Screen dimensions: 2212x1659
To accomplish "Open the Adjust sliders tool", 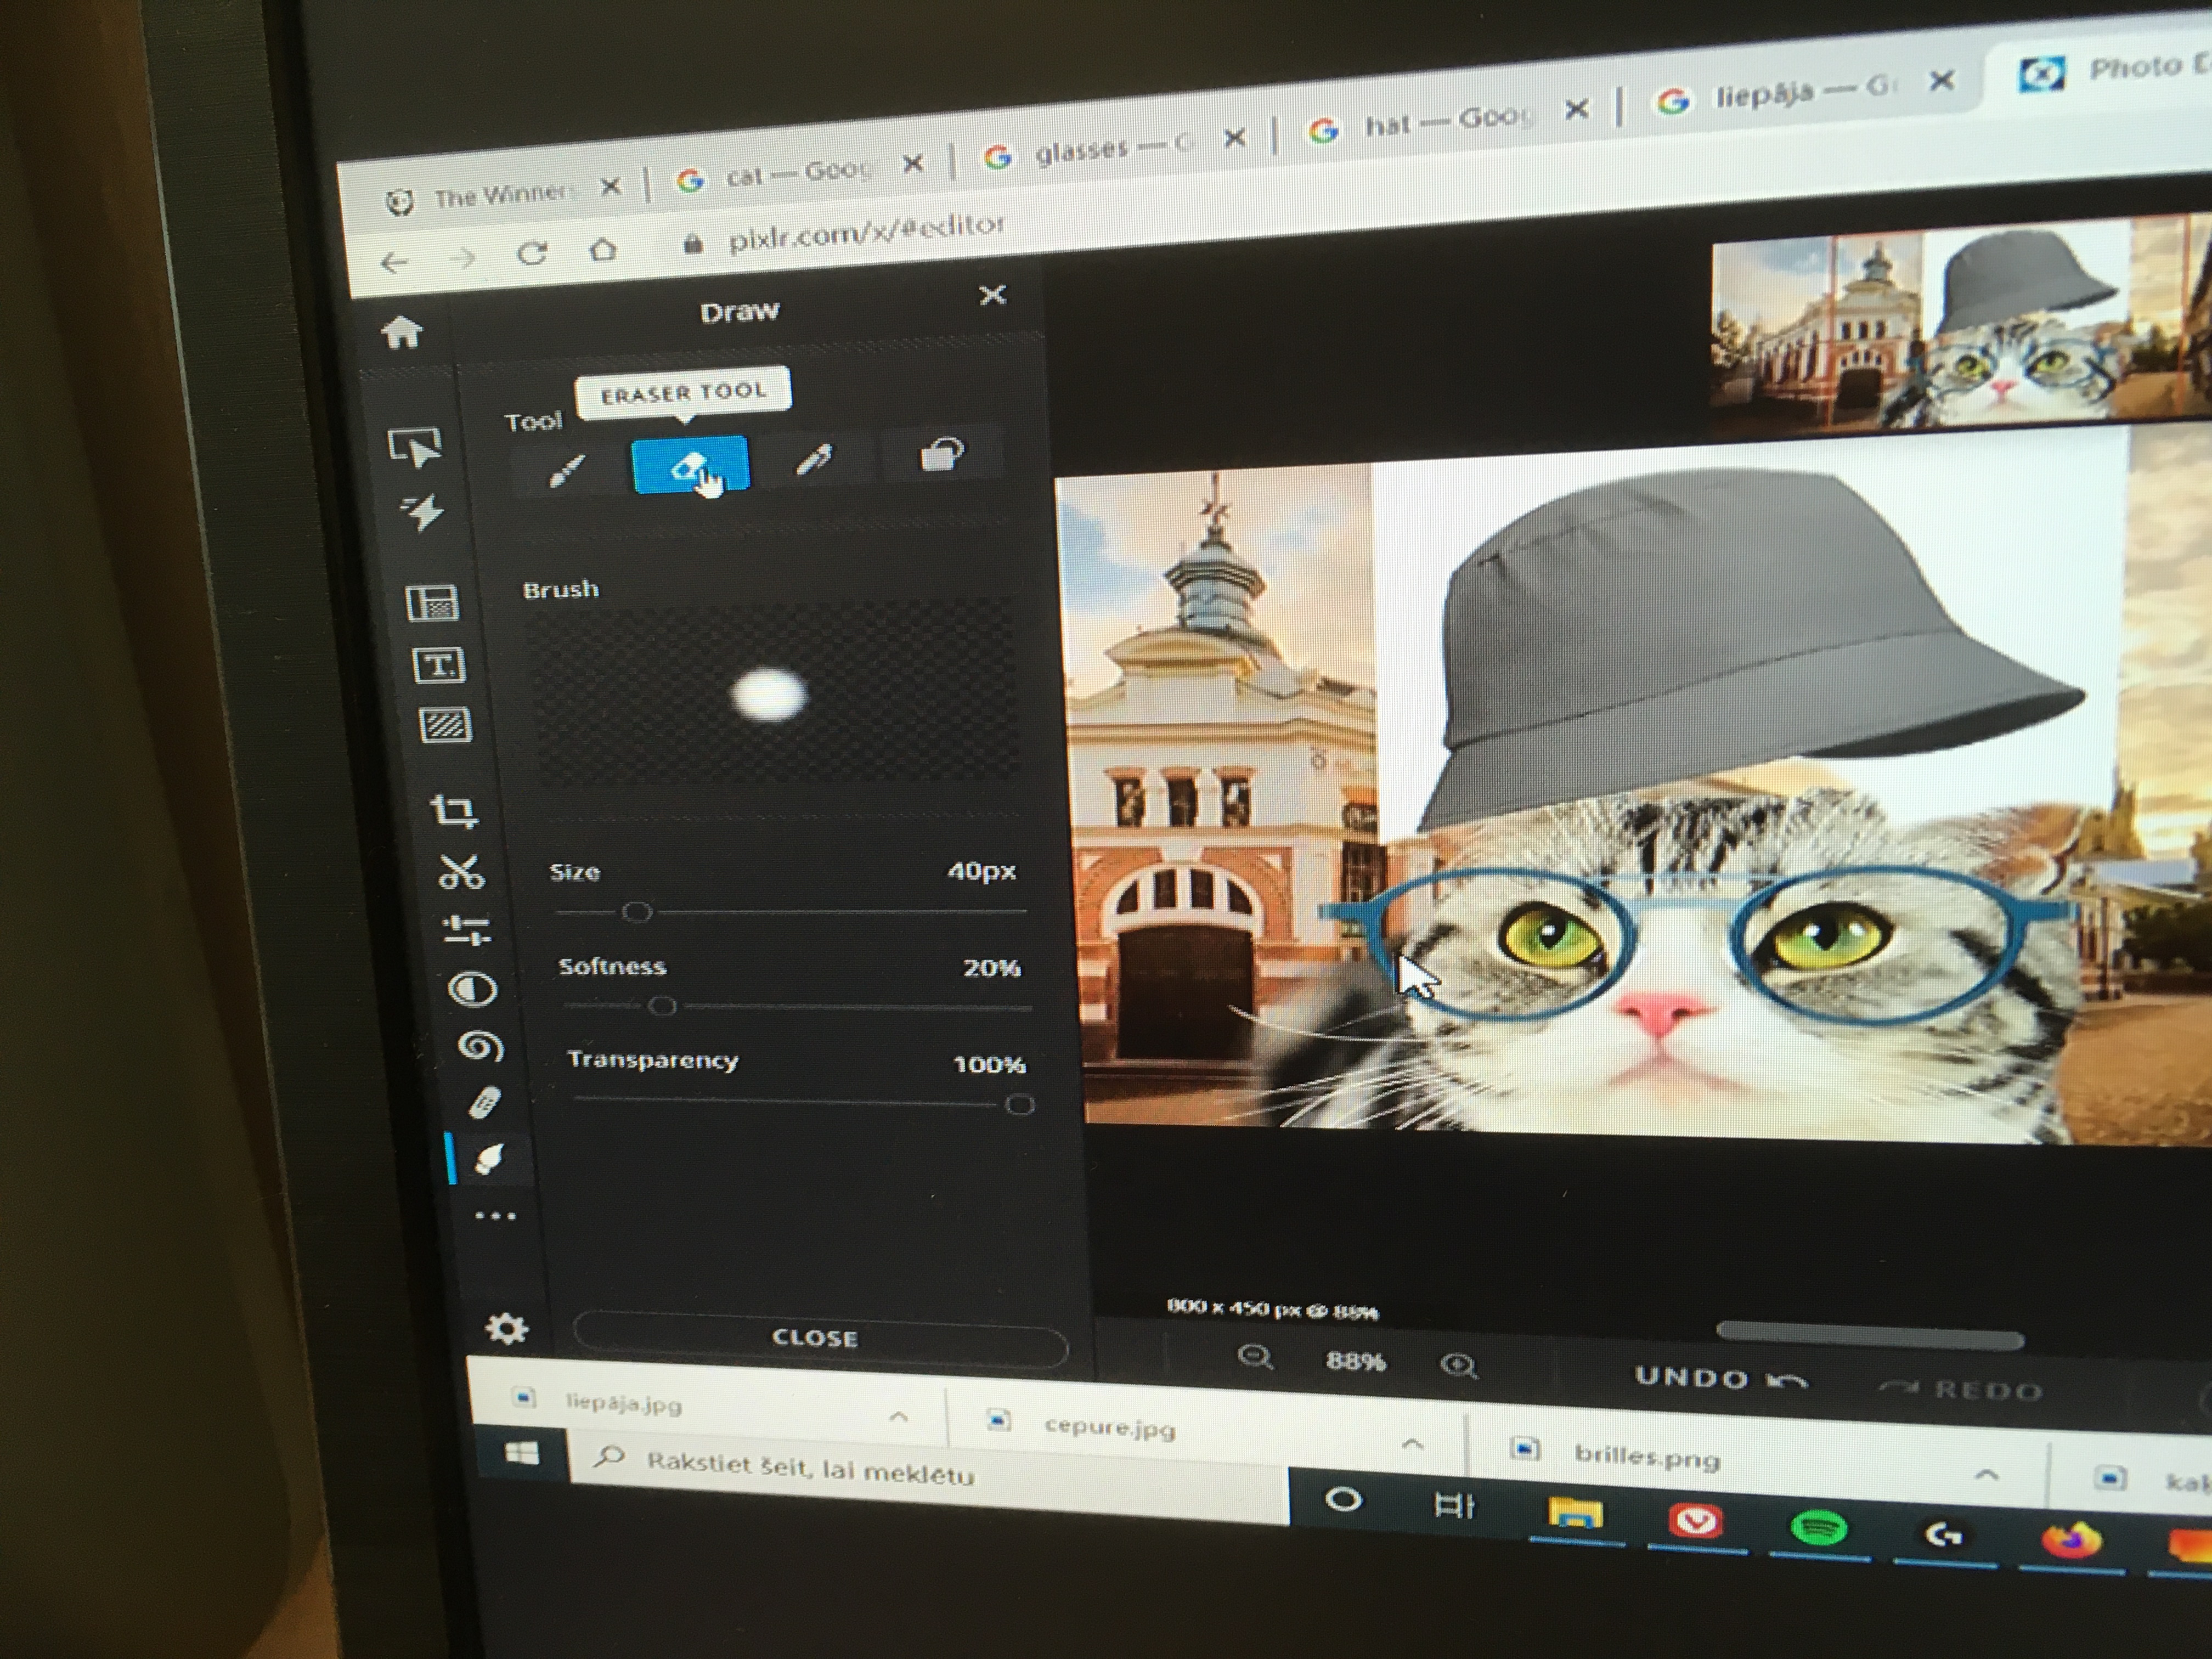I will coord(466,930).
